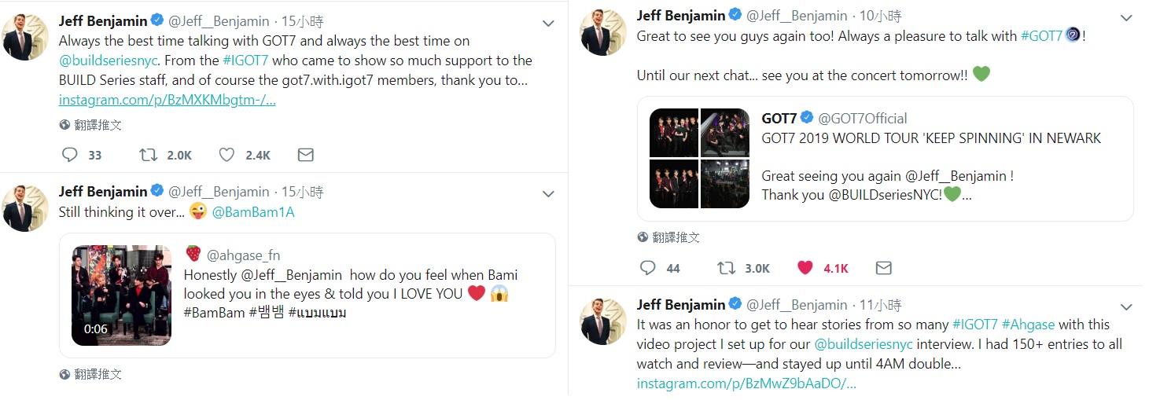The image size is (1160, 400).
Task: Unlike the tweet with 4.1K likes
Action: click(805, 268)
